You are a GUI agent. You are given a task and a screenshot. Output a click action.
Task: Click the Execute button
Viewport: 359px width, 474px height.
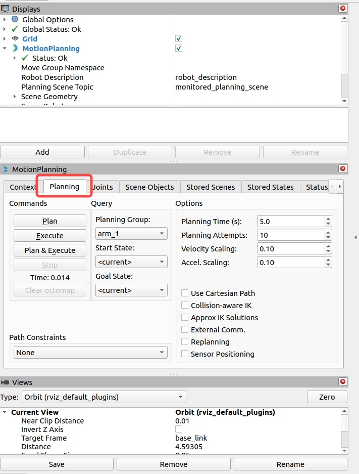point(50,236)
